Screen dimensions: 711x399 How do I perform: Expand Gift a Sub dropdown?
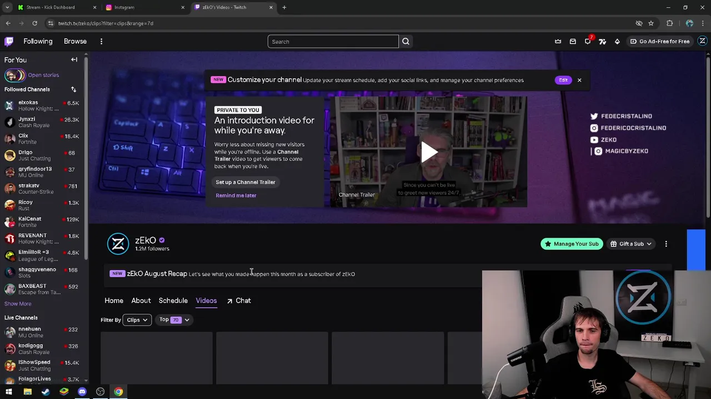pyautogui.click(x=631, y=244)
